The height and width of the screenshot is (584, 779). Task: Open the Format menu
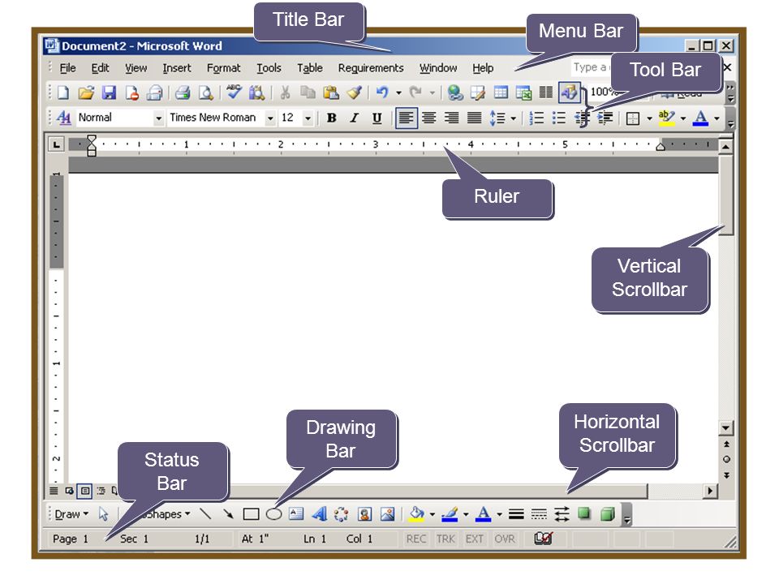click(224, 68)
